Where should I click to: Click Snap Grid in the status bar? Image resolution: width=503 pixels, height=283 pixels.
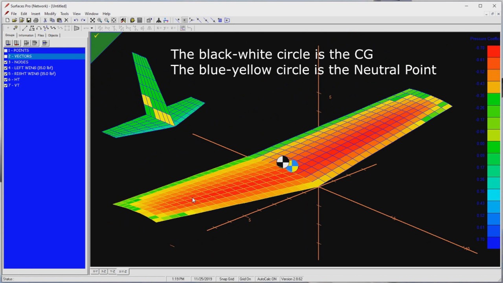point(227,279)
